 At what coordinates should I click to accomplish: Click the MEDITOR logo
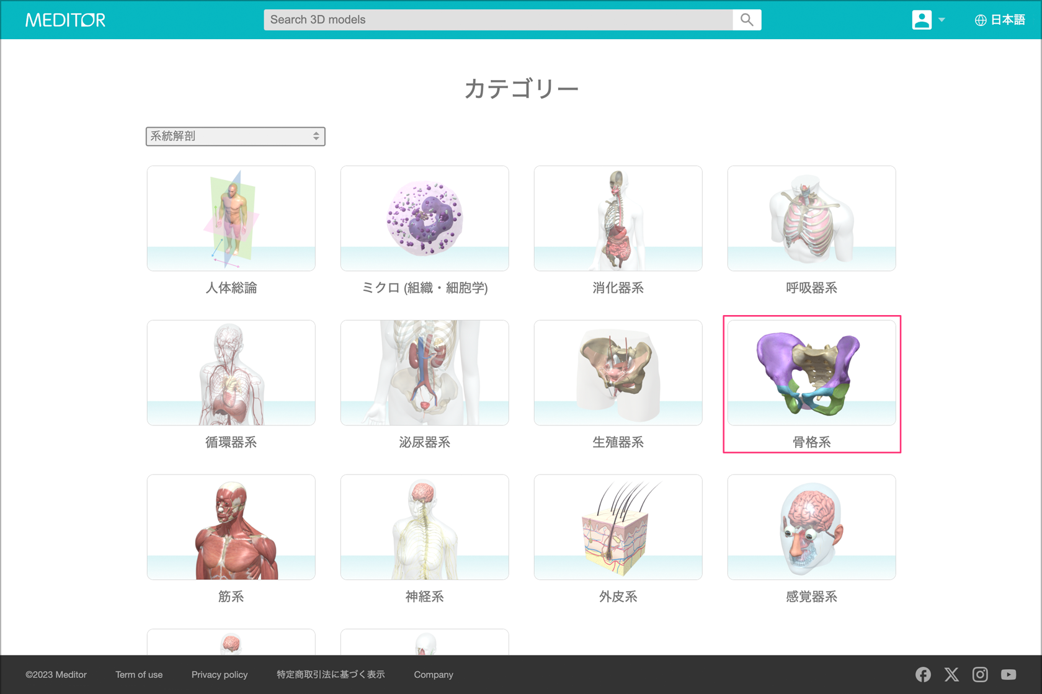tap(65, 20)
